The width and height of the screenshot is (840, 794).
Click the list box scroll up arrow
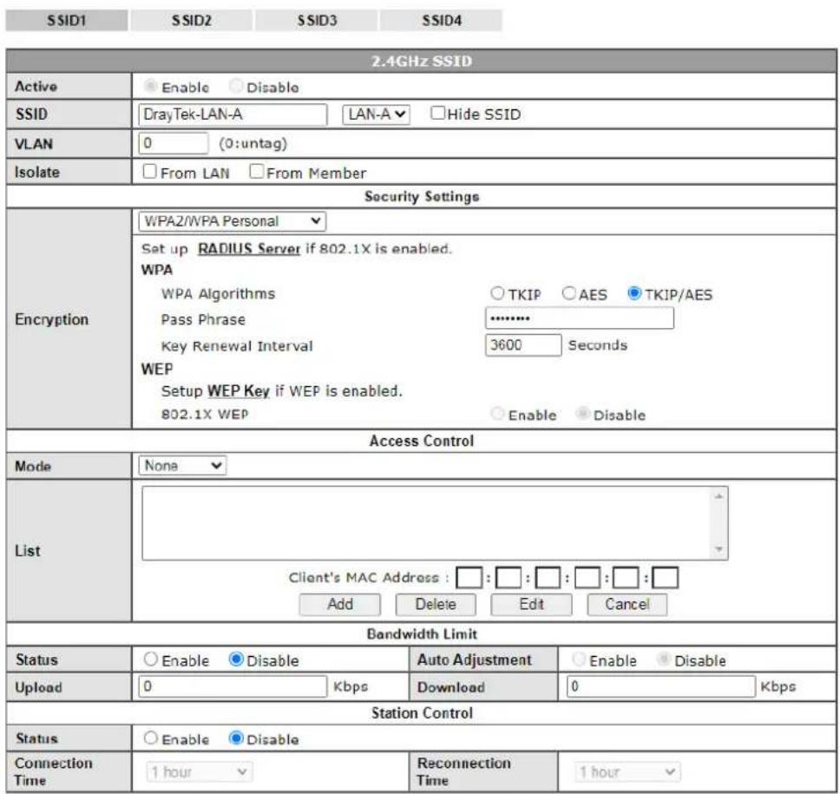click(719, 496)
